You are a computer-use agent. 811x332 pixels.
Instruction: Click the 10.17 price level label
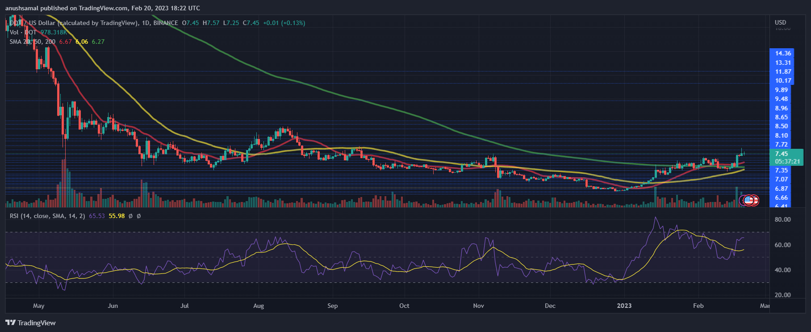[x=783, y=81]
